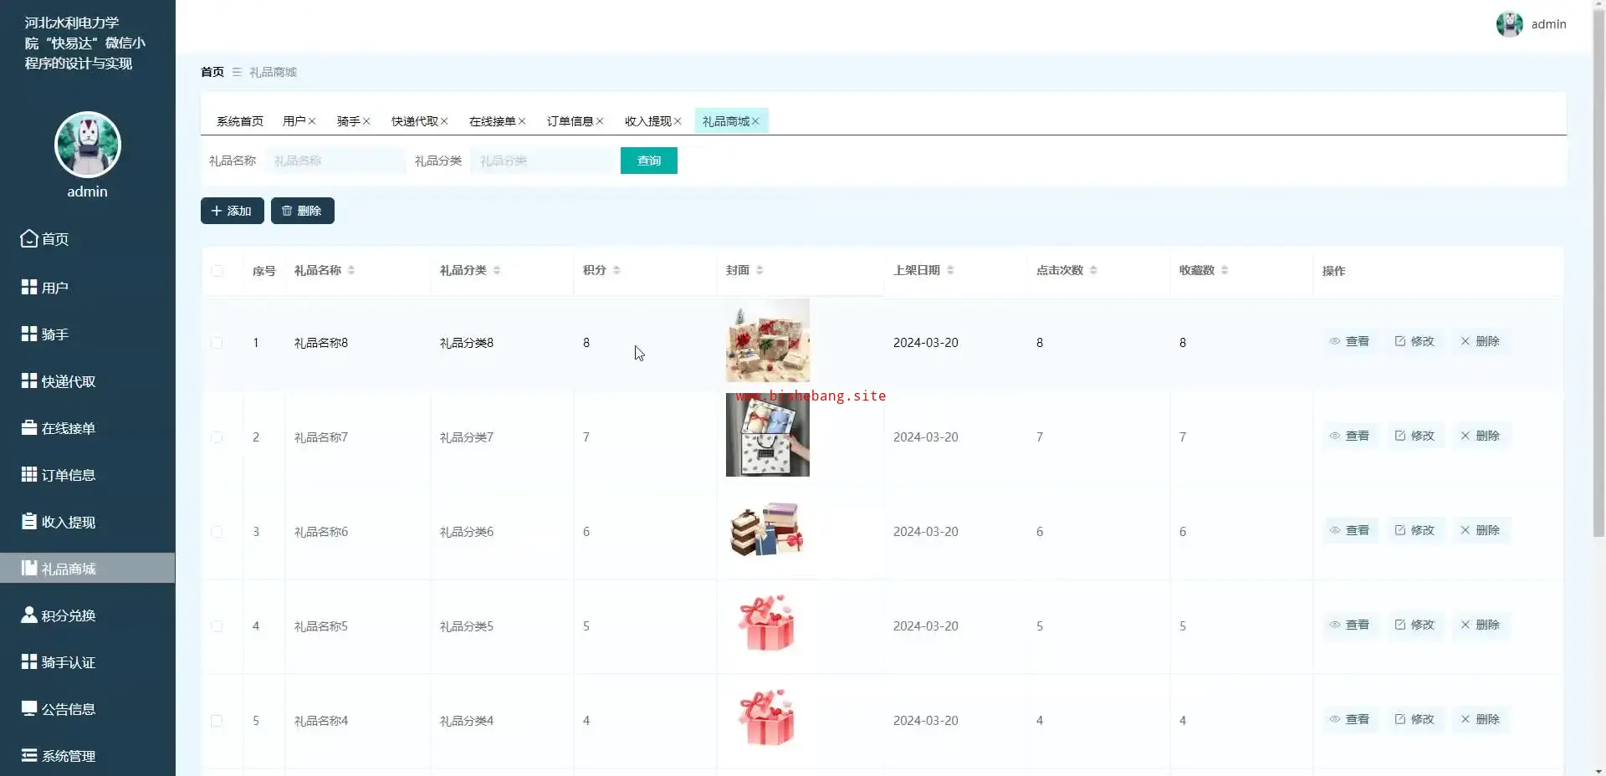Close the 订单信息 tab
Image resolution: width=1606 pixels, height=776 pixels.
[600, 121]
